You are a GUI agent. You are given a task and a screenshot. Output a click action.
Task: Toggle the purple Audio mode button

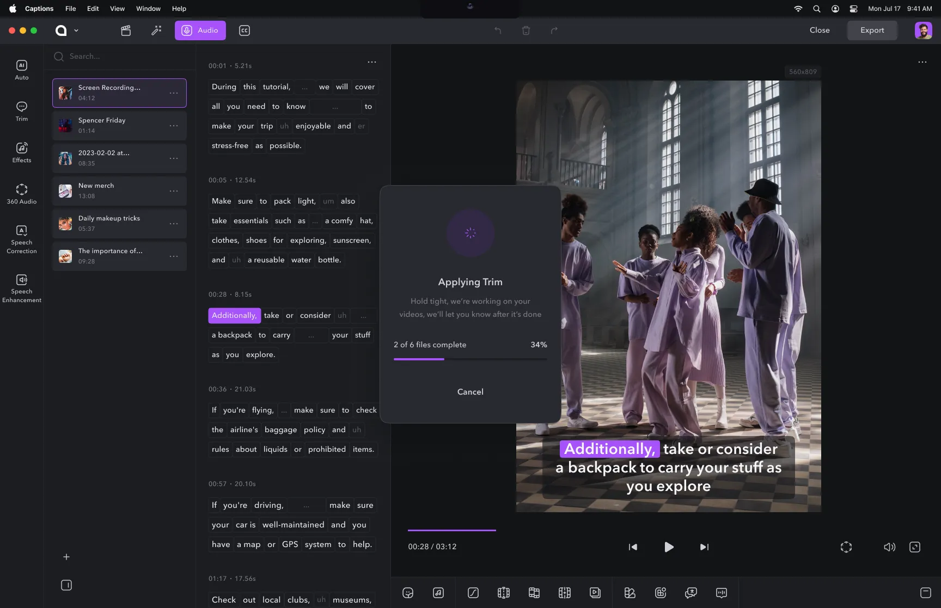pyautogui.click(x=200, y=30)
